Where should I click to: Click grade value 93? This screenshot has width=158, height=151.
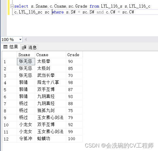[x=74, y=97]
